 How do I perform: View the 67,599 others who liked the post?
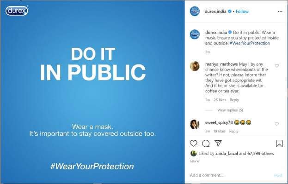pyautogui.click(x=260, y=154)
